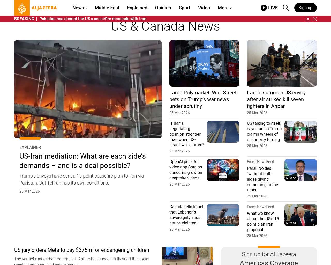Read Iran's negotiating position article

click(x=187, y=134)
